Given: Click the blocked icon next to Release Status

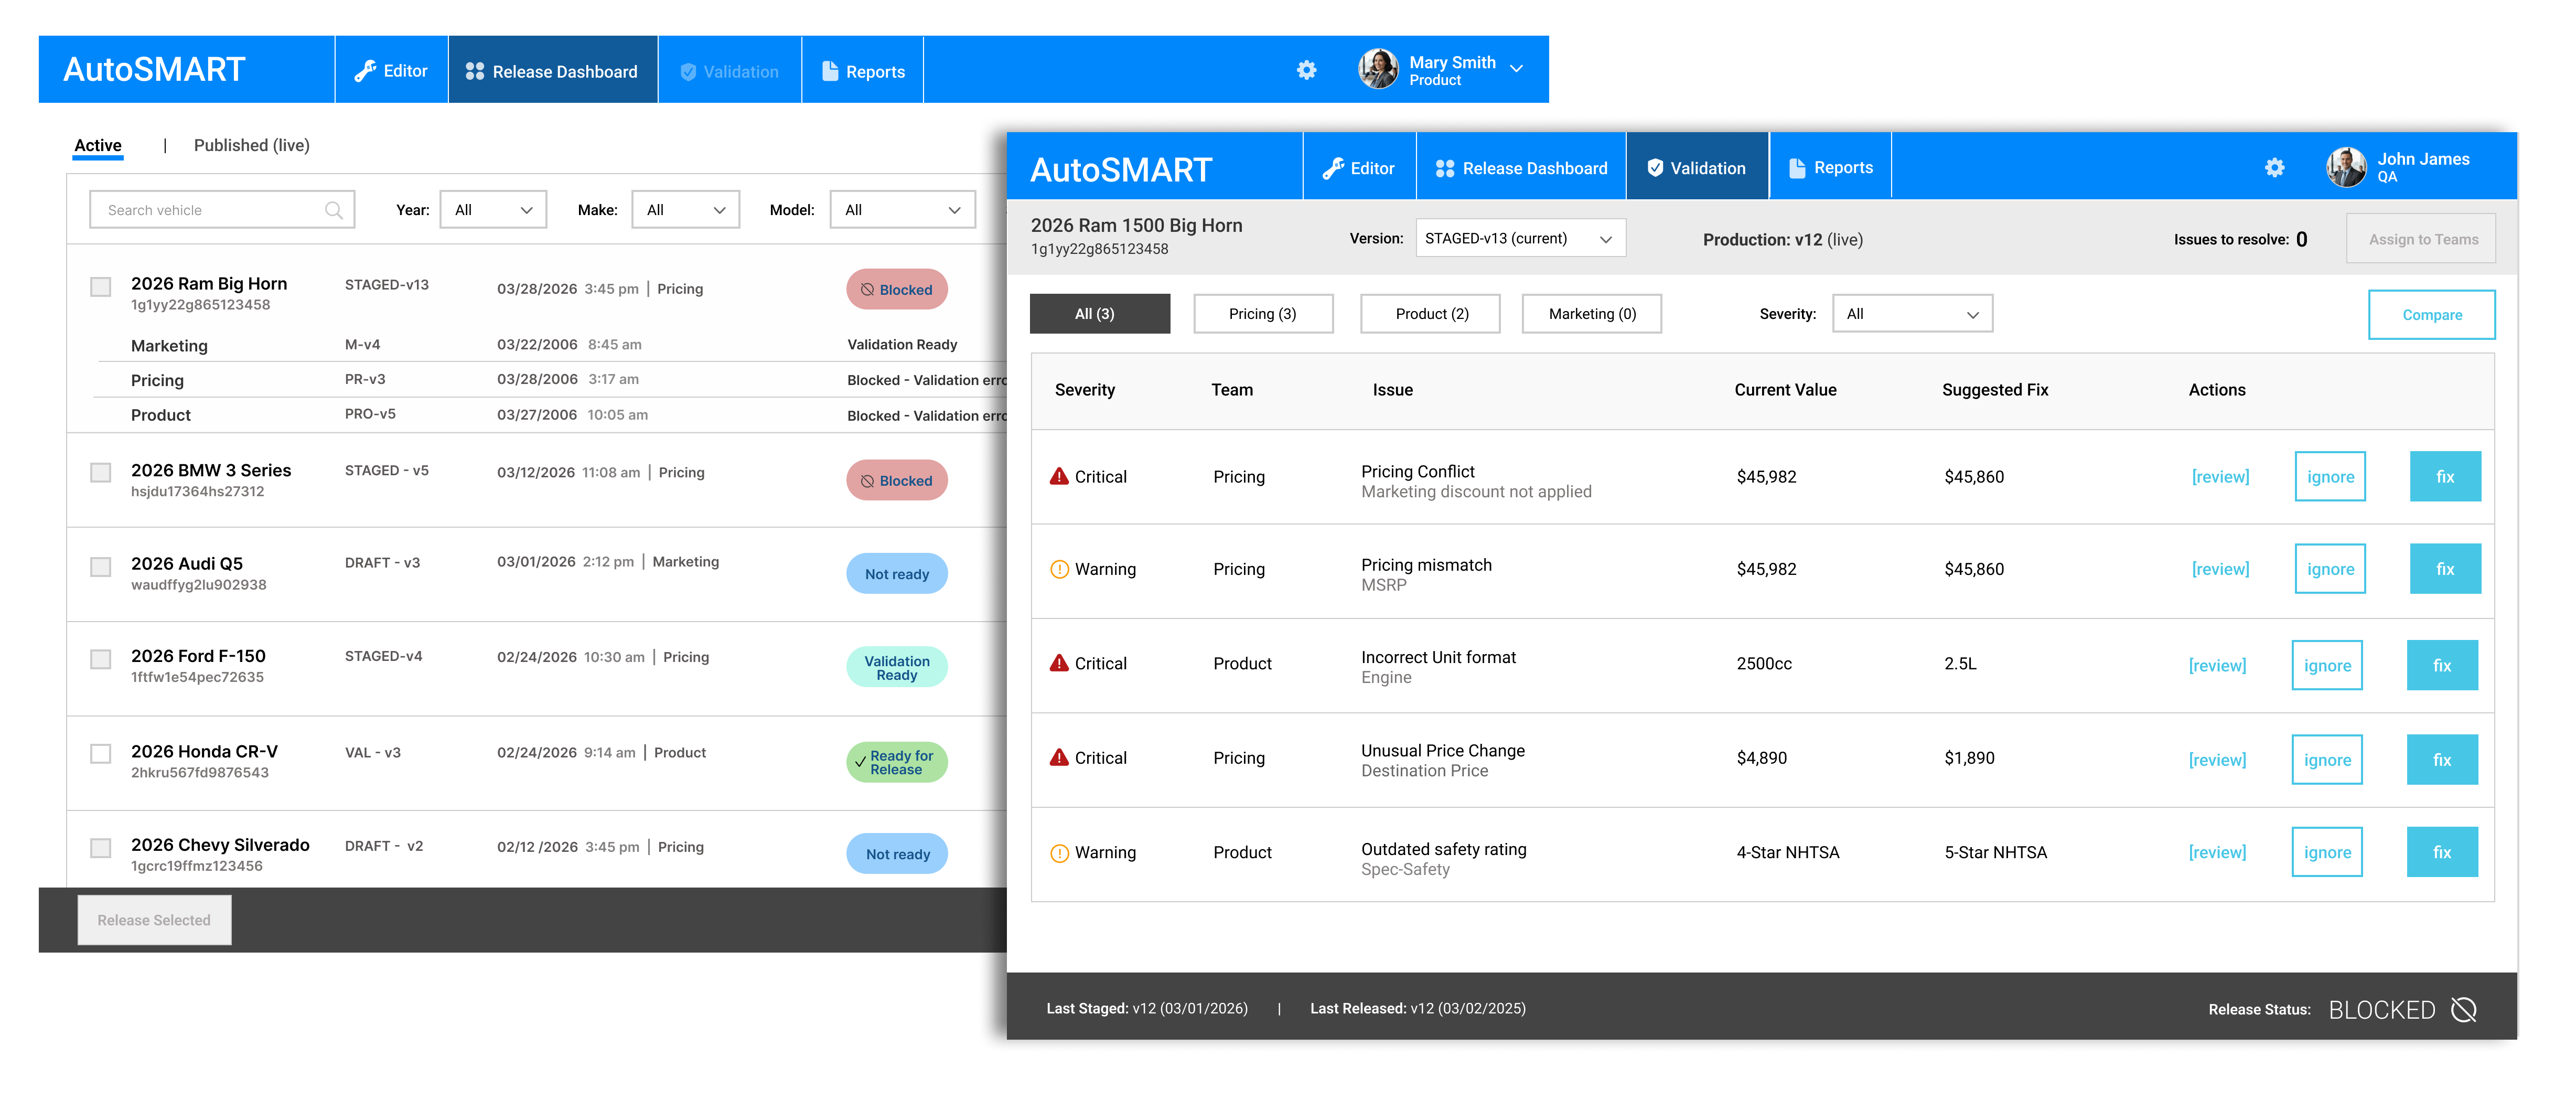Looking at the screenshot, I should 2464,1010.
